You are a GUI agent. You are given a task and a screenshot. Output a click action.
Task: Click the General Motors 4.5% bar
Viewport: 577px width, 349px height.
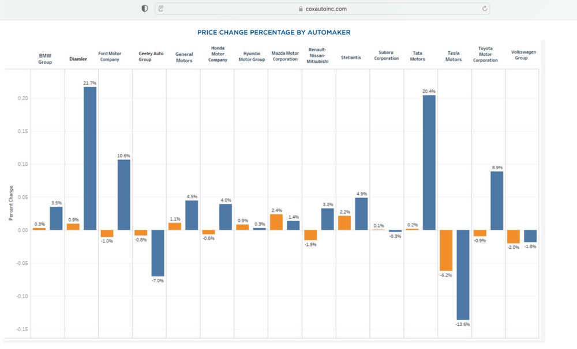[192, 215]
